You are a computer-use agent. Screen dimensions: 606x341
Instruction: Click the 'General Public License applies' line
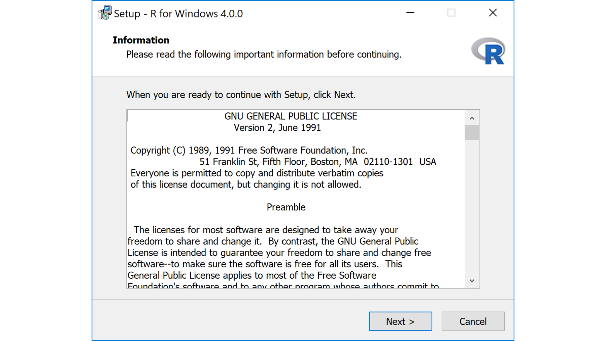(x=252, y=275)
